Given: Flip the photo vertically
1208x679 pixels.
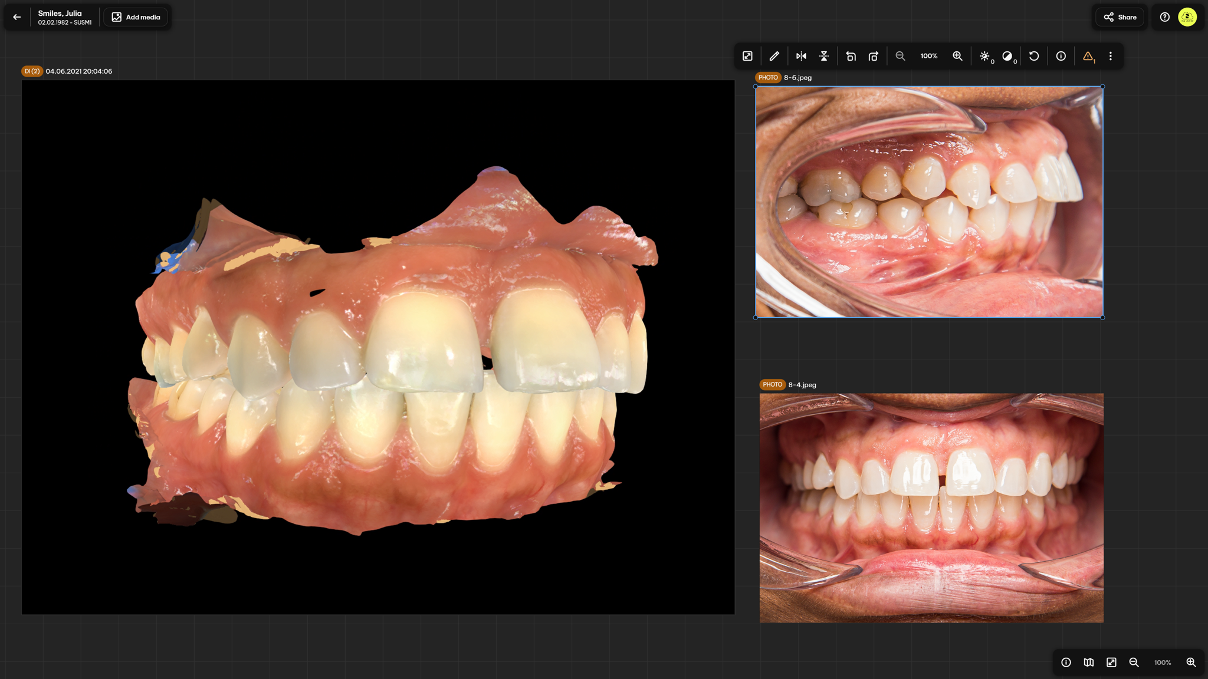Looking at the screenshot, I should click(824, 56).
